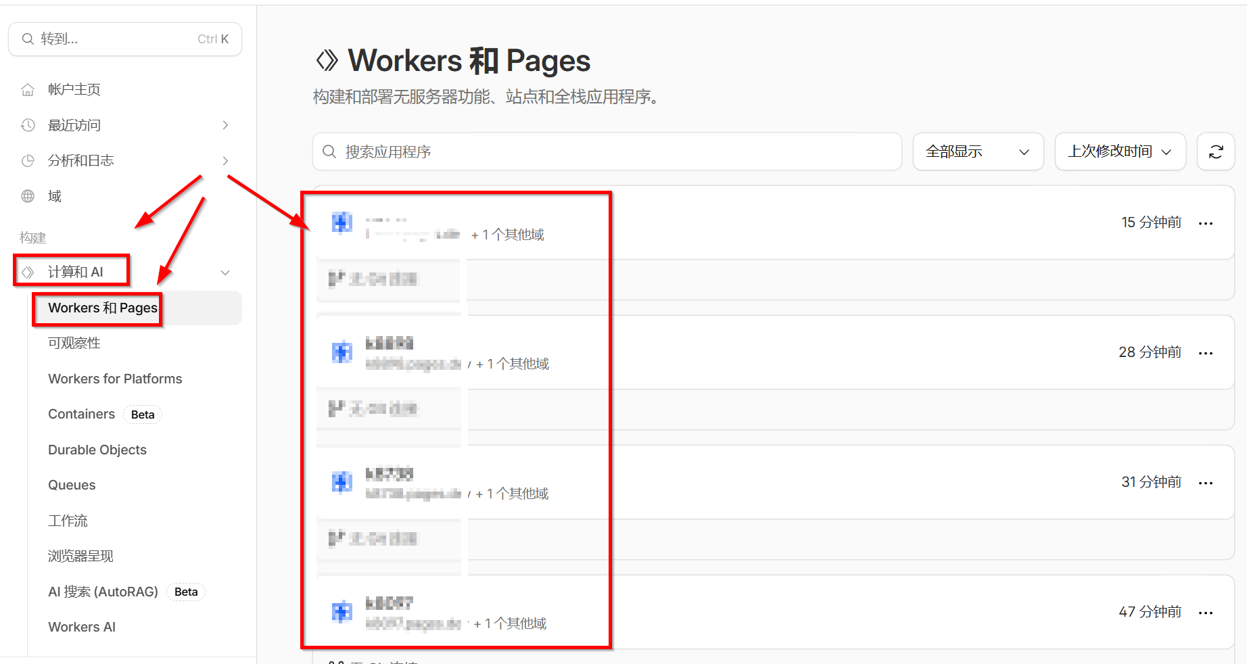Click the diamond icon beside 计算和 AI
The width and height of the screenshot is (1247, 664).
pos(28,272)
